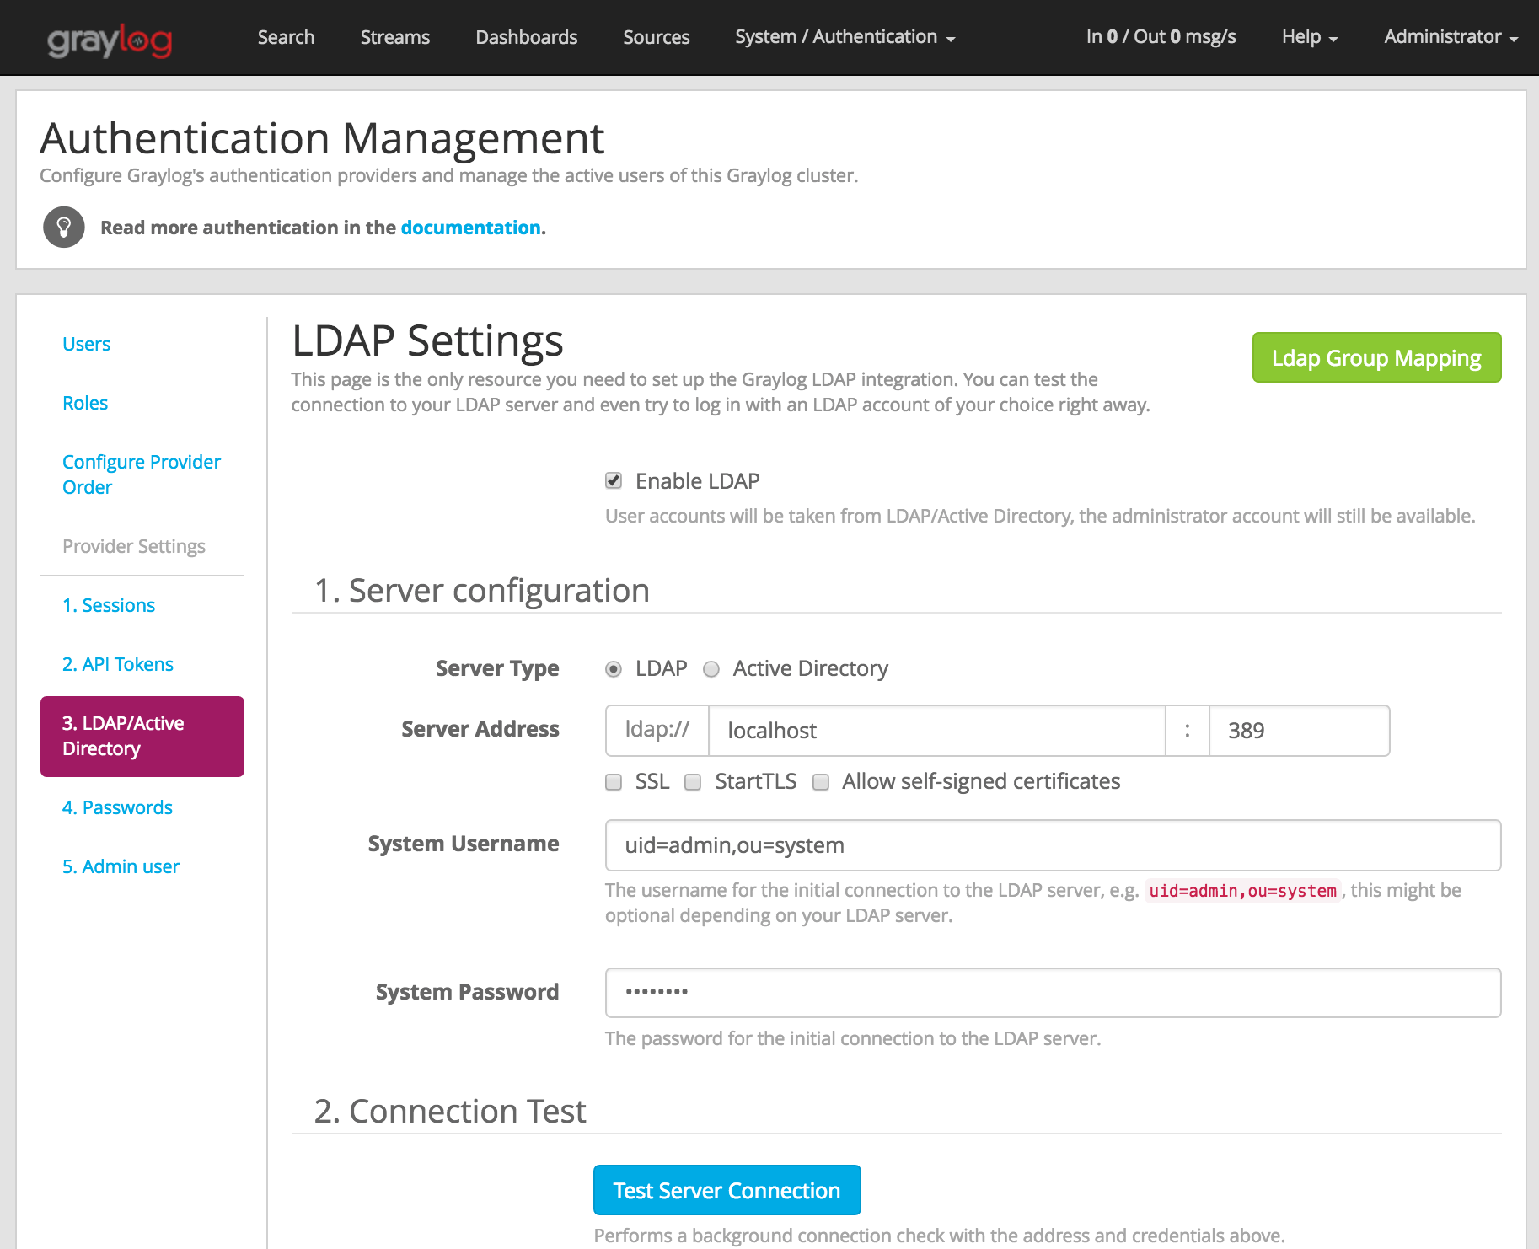Click the System Password label

pyautogui.click(x=467, y=992)
